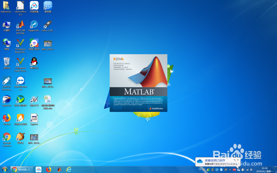Open the Administrator folder icon
Image resolution: width=277 pixels, height=173 pixels.
click(x=7, y=7)
